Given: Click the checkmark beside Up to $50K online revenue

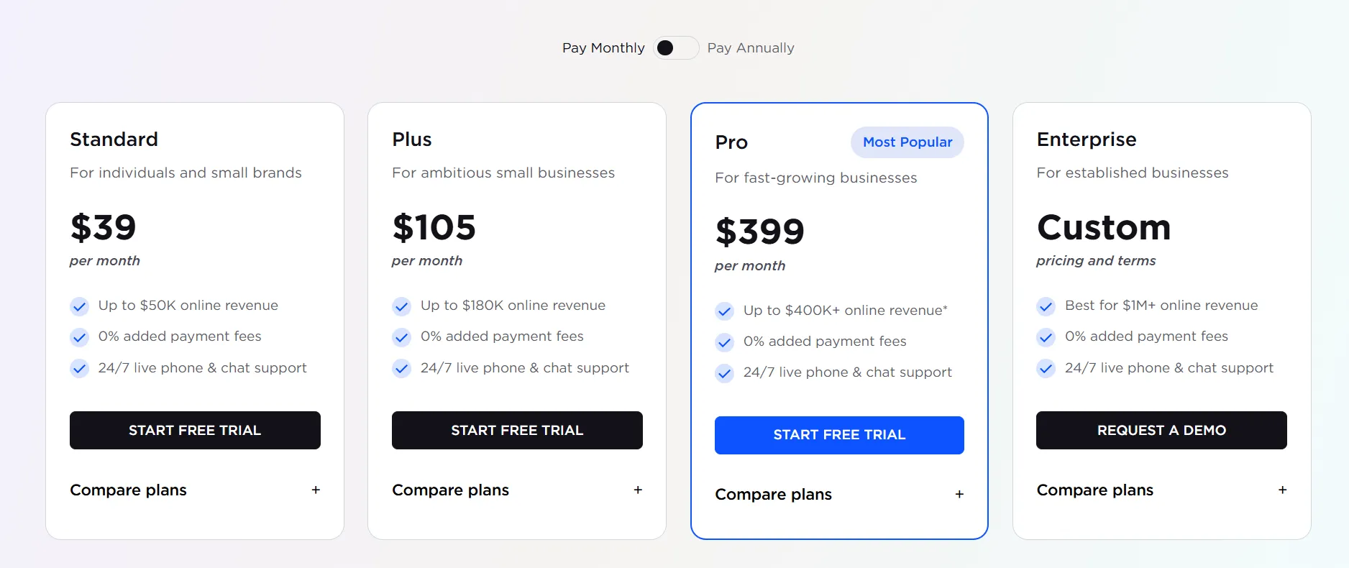Looking at the screenshot, I should point(79,306).
